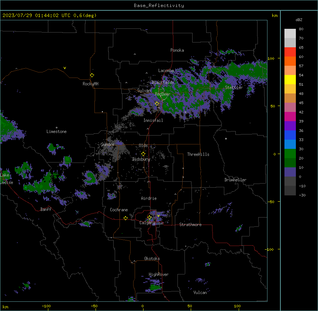Viewport: 318px width, 311px height.
Task: Select the Drumheller city label
Action: point(235,180)
